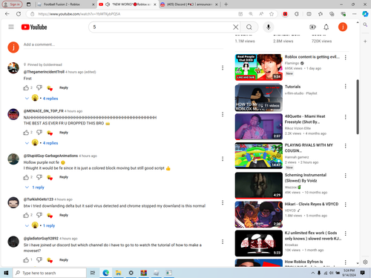Refresh the current page
371x278 pixels.
tap(19, 14)
